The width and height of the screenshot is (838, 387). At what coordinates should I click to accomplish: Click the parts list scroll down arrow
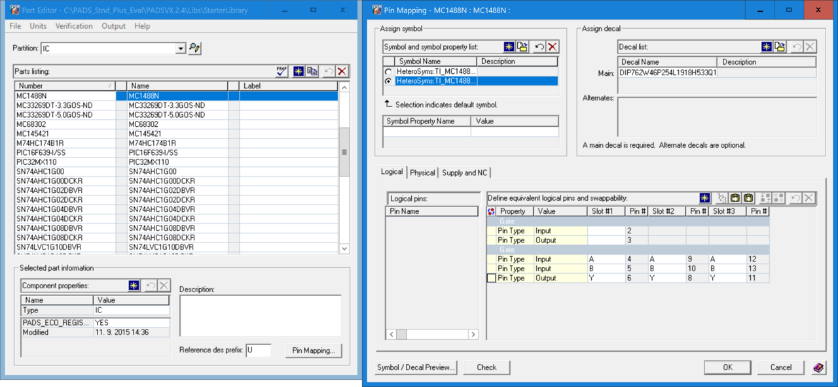[344, 248]
